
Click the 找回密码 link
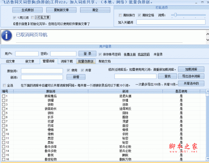pyautogui.click(x=144, y=55)
